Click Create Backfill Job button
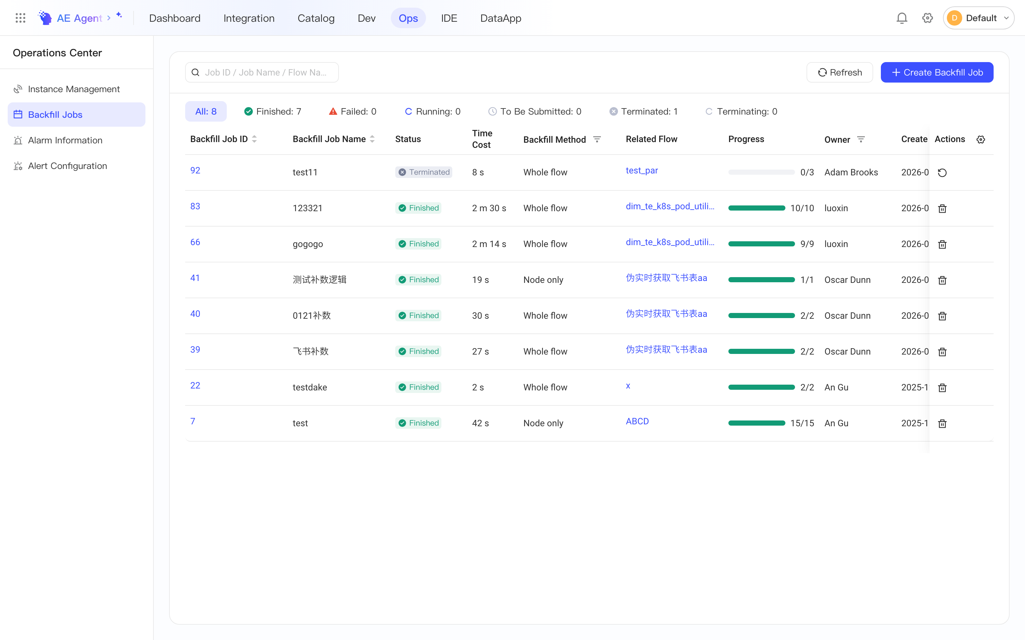The width and height of the screenshot is (1025, 640). (937, 72)
